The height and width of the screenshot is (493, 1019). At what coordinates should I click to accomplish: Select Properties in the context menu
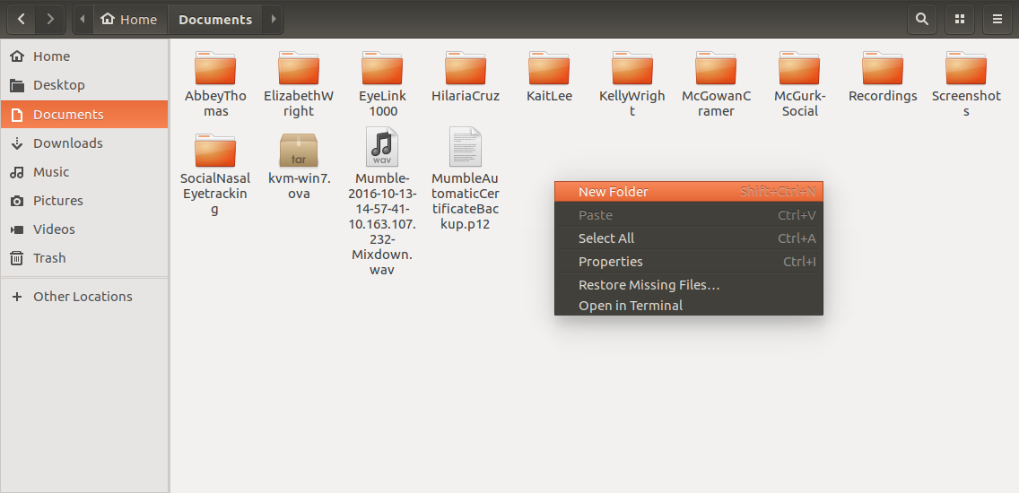pyautogui.click(x=611, y=262)
